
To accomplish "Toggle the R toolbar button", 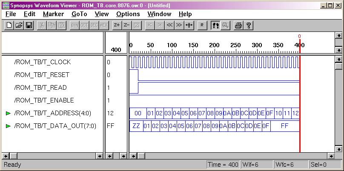I will (x=202, y=25).
